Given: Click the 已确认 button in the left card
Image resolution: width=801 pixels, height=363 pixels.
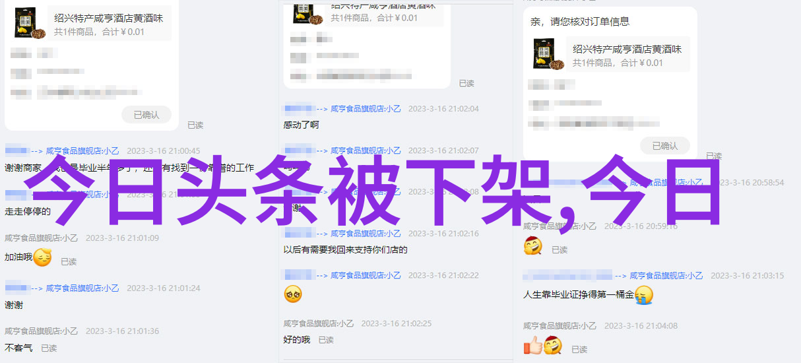Looking at the screenshot, I should pyautogui.click(x=146, y=115).
